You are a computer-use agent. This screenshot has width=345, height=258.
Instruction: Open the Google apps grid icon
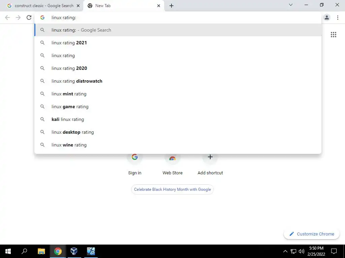(x=333, y=35)
